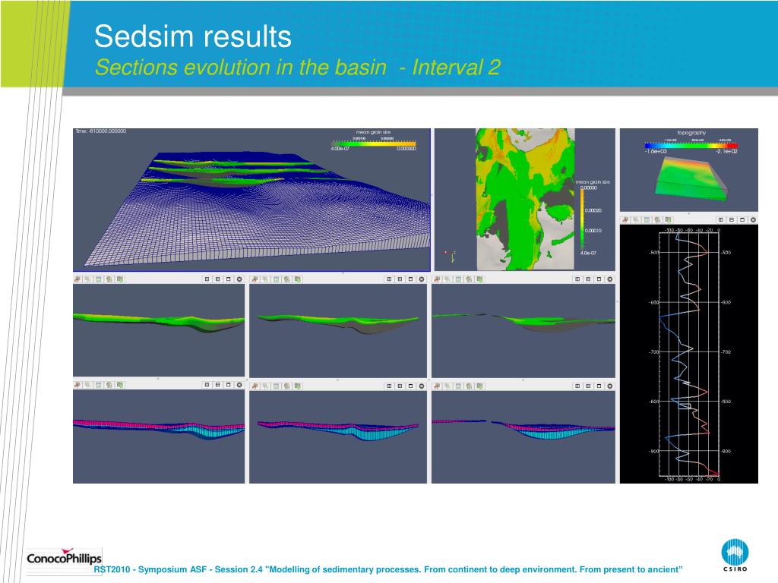Viewport: 778px width, 583px height.
Task: Split the black plot view horizontally
Action: 720,219
